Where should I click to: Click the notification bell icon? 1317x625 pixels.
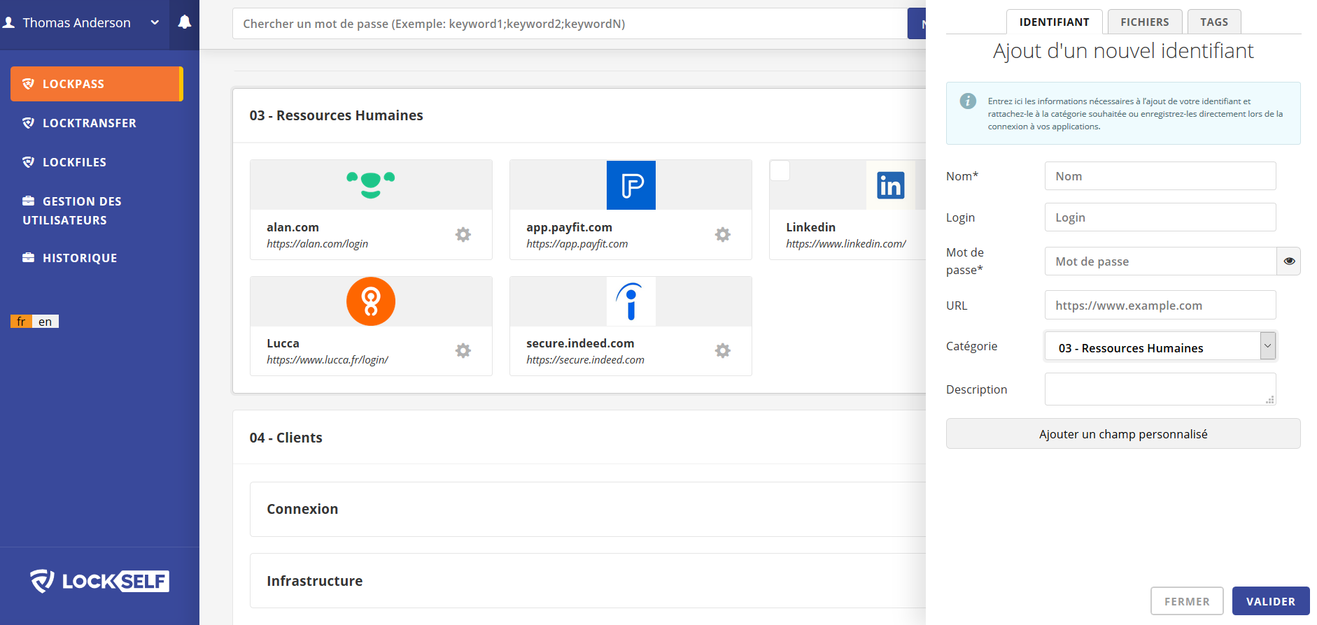[x=184, y=22]
